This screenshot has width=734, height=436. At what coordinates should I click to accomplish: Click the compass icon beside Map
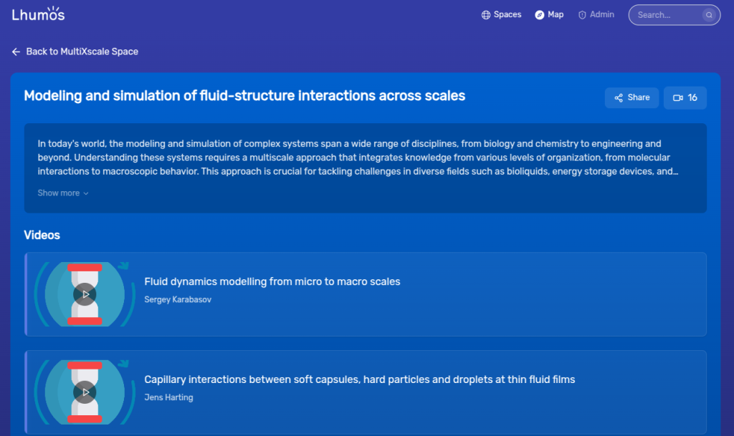click(540, 15)
